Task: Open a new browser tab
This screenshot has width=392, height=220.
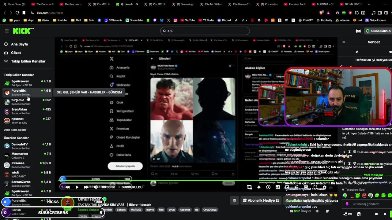Action: pyautogui.click(x=369, y=4)
